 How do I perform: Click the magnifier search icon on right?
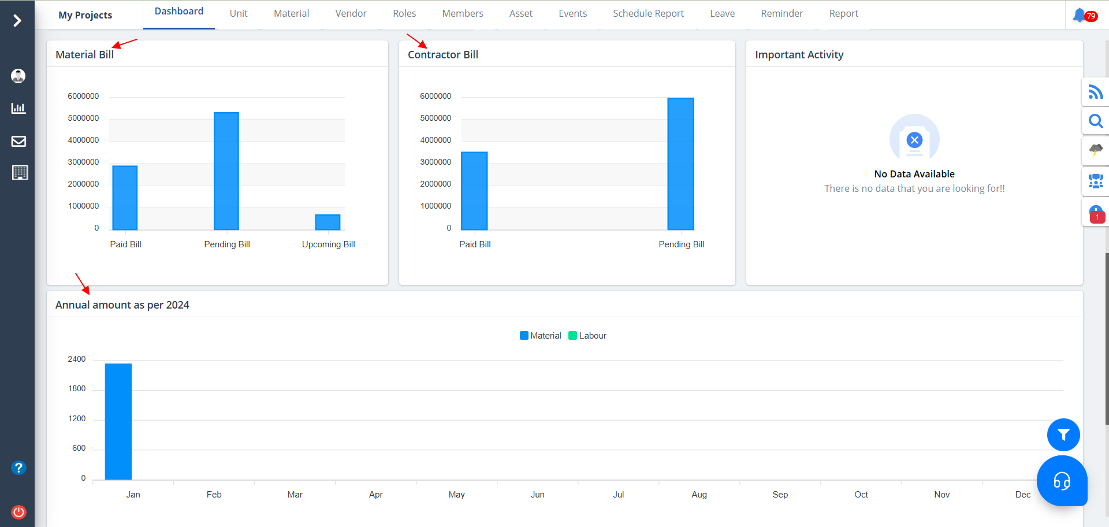(1095, 121)
